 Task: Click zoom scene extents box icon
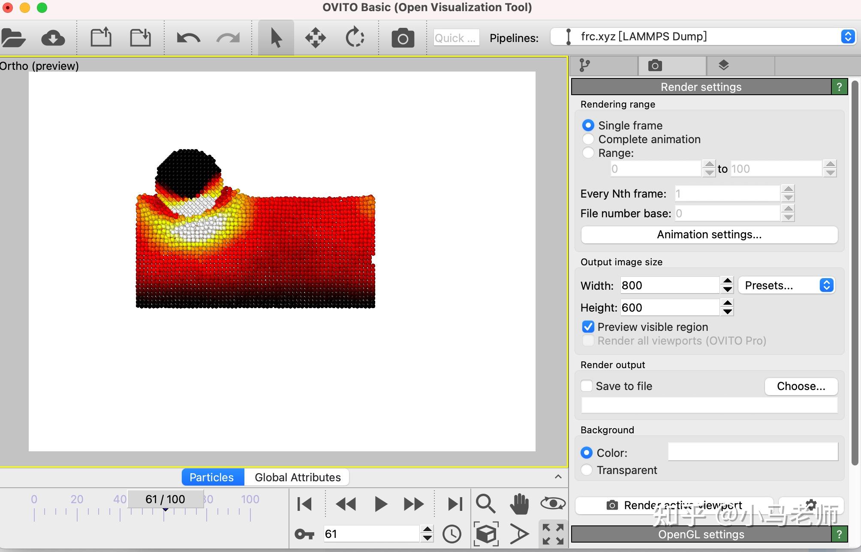pos(486,534)
